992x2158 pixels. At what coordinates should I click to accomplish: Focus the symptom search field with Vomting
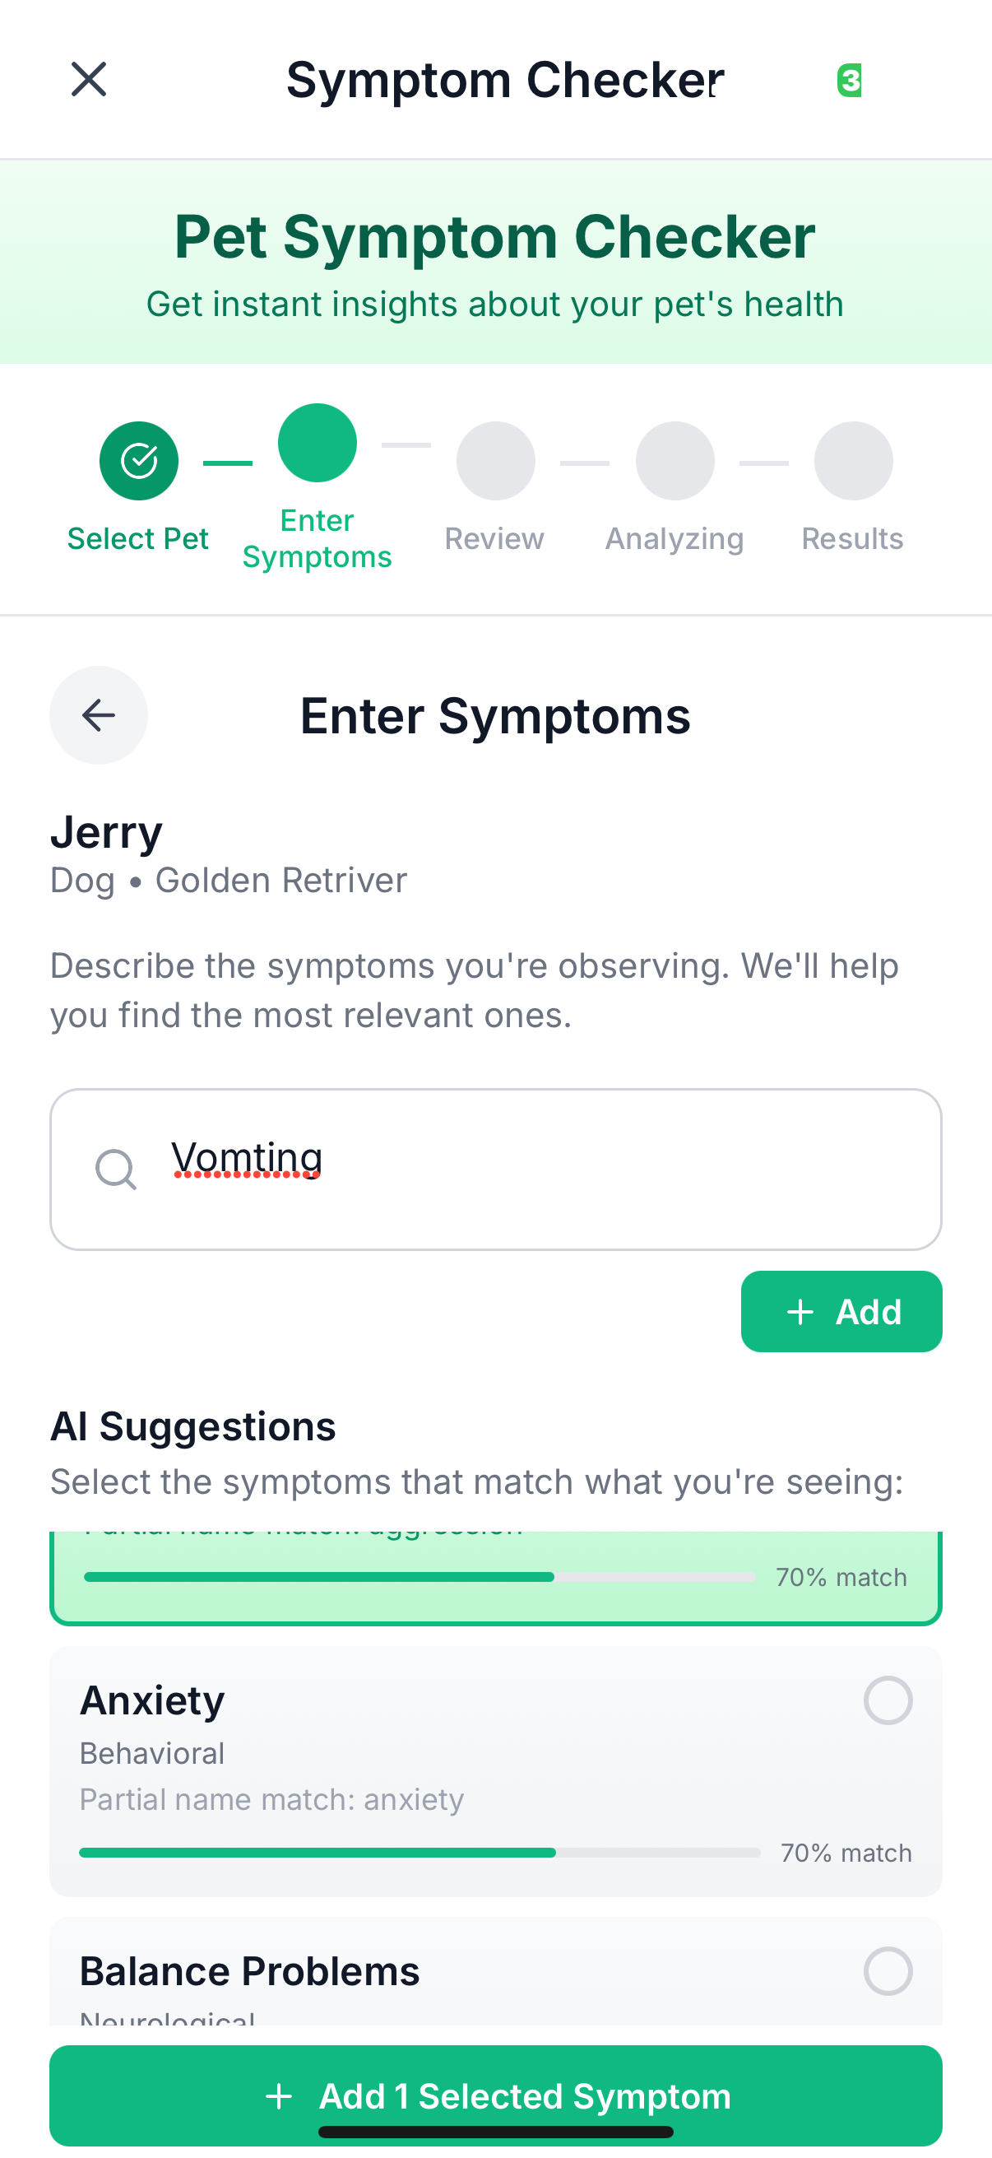point(495,1170)
